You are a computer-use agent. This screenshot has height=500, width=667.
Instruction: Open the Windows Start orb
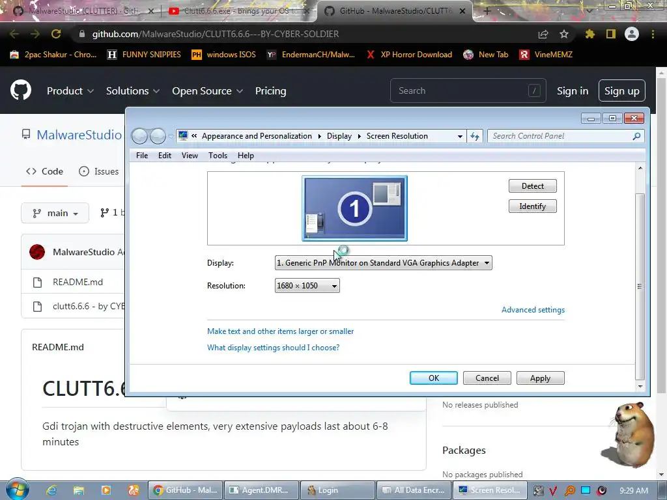pyautogui.click(x=18, y=489)
